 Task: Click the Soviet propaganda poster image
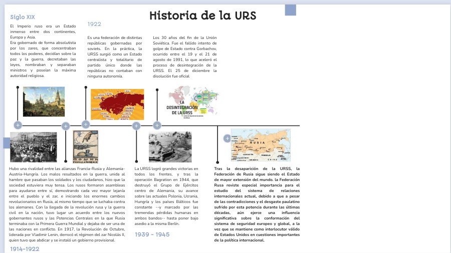[86, 147]
